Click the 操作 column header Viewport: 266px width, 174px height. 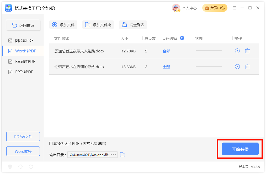tap(238, 39)
